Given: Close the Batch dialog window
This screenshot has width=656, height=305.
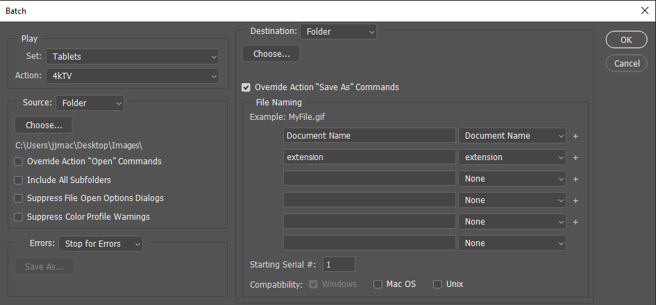Looking at the screenshot, I should [x=644, y=11].
